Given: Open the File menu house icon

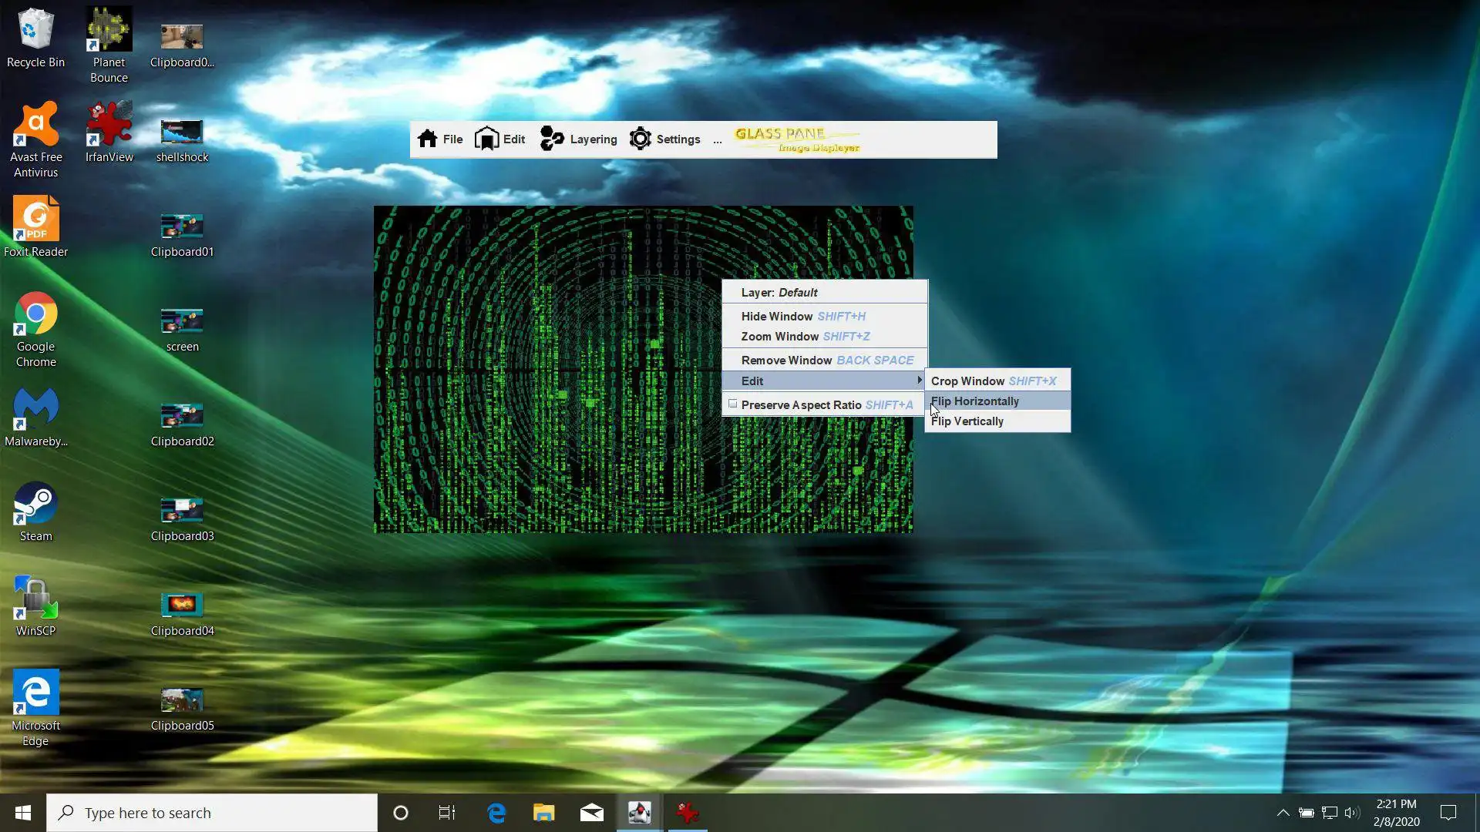Looking at the screenshot, I should coord(428,139).
